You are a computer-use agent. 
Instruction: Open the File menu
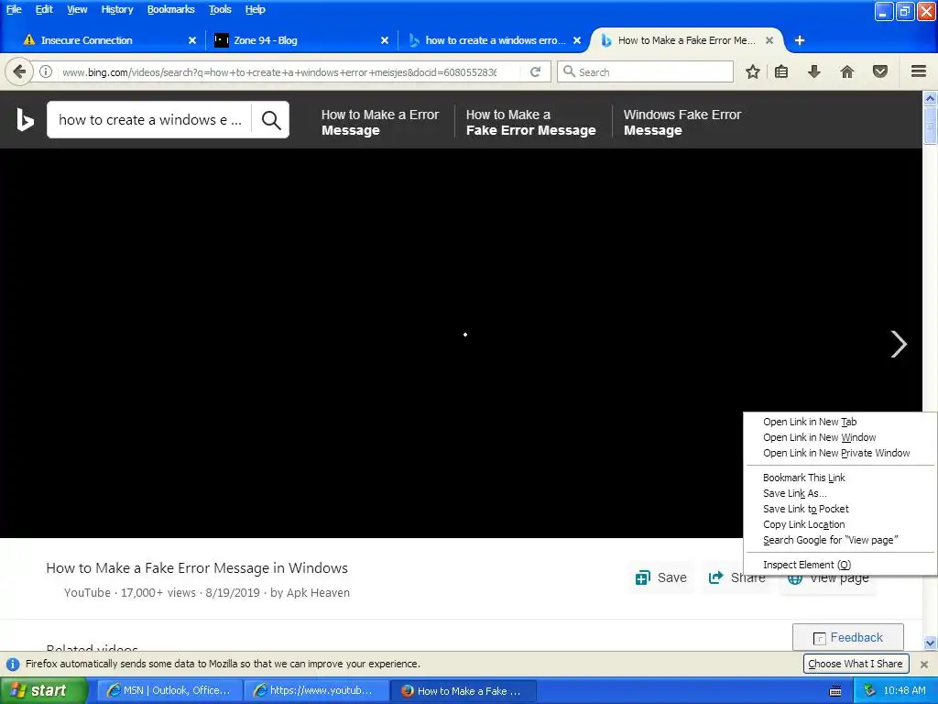[x=14, y=9]
